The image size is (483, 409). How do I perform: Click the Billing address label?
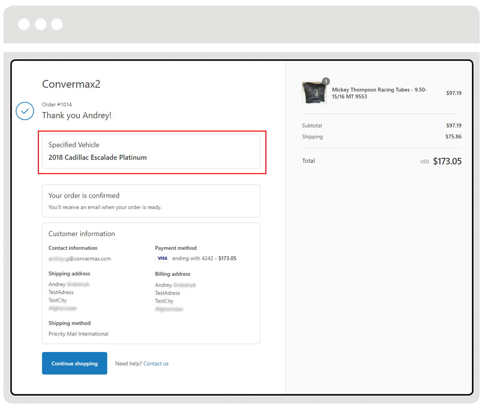pos(173,274)
